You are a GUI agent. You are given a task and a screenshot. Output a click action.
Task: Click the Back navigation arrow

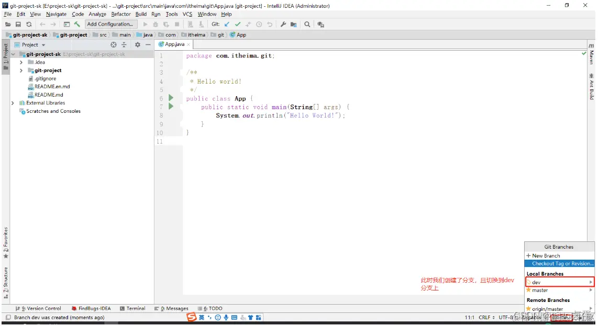[42, 25]
